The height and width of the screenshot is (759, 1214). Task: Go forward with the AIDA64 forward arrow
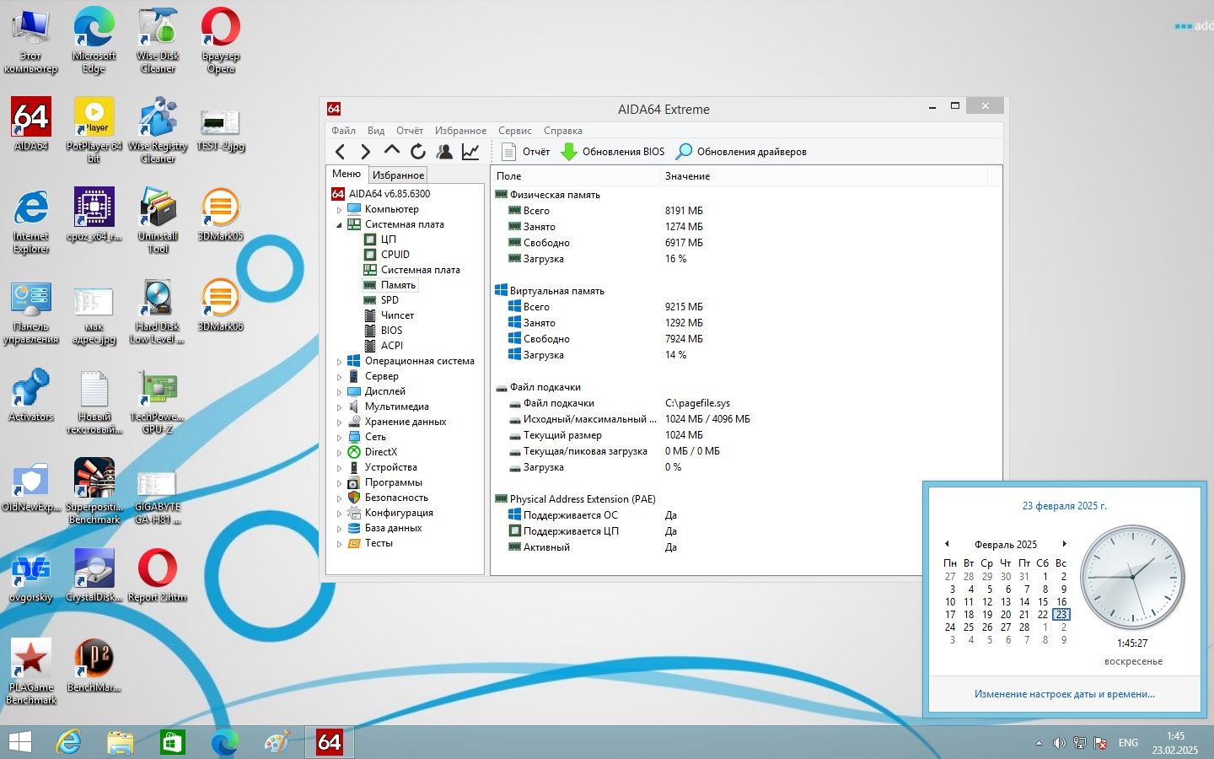365,152
